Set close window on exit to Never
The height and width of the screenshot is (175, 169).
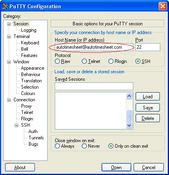tap(84, 146)
